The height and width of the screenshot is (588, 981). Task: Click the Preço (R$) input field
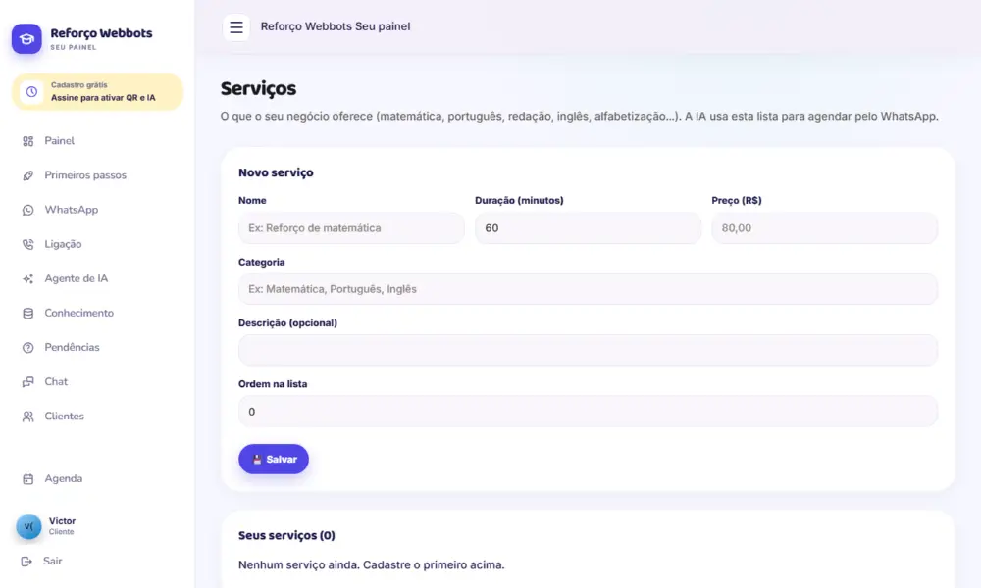[x=824, y=228]
